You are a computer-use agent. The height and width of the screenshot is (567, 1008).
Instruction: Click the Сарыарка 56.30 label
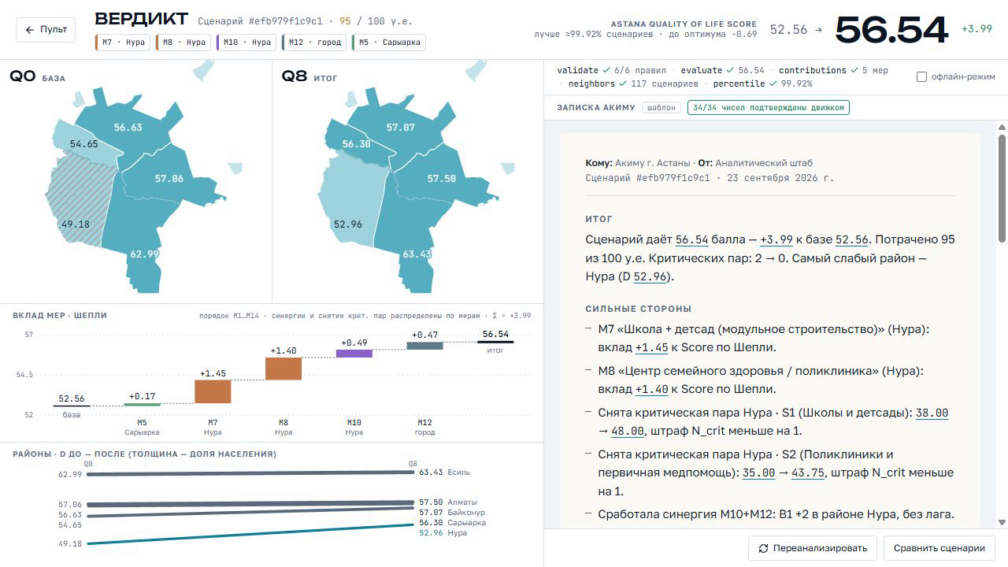point(452,523)
